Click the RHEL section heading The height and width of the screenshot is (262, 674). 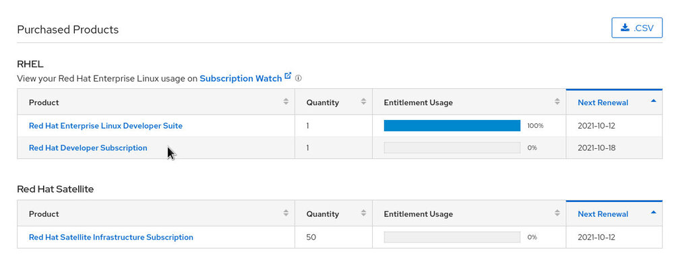click(30, 65)
